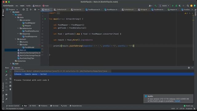Open the Terminal tool window
The height and width of the screenshot is (111, 197).
click(54, 106)
